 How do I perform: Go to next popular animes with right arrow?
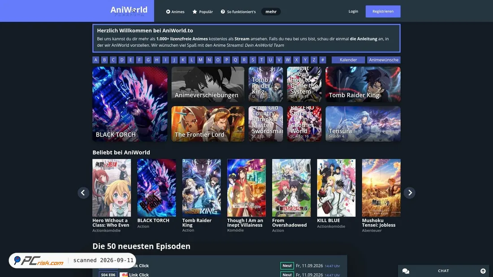point(409,192)
